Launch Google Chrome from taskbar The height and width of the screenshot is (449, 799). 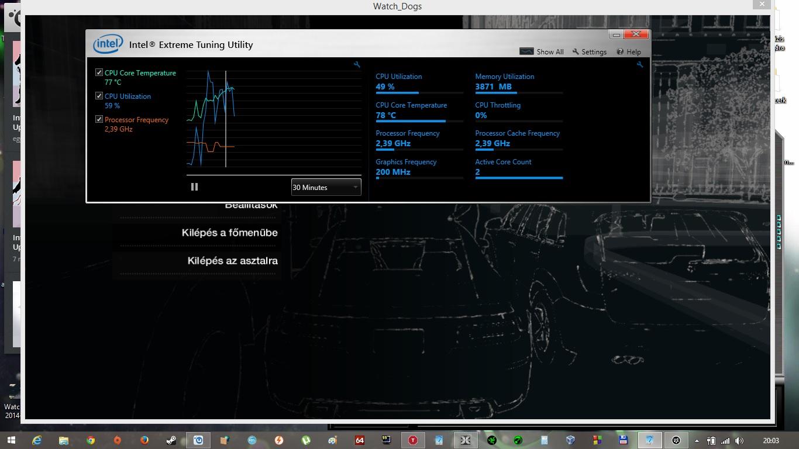click(x=91, y=440)
